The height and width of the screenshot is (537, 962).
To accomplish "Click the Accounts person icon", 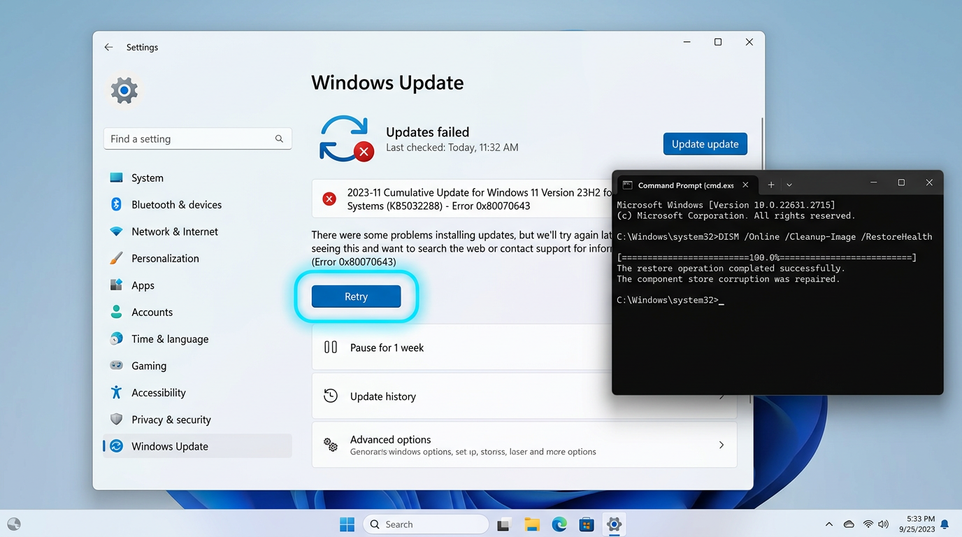I will (116, 312).
